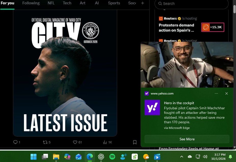The height and width of the screenshot is (162, 236).
Task: Click inside the Search input field
Action: (191, 4)
